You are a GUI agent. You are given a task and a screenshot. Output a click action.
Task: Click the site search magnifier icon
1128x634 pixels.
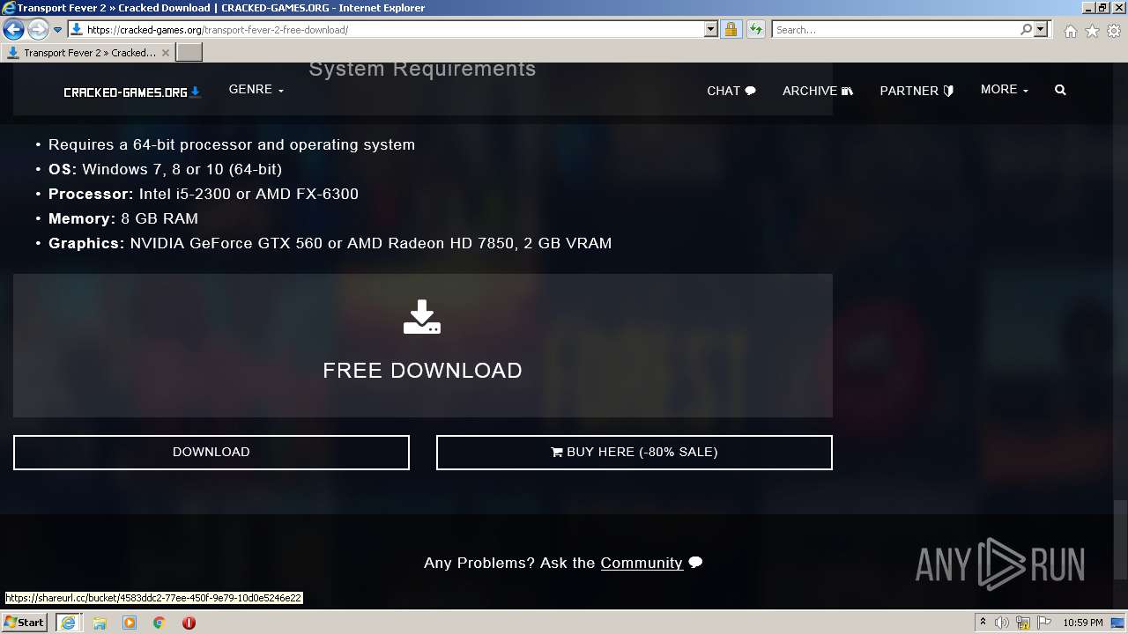pos(1060,90)
